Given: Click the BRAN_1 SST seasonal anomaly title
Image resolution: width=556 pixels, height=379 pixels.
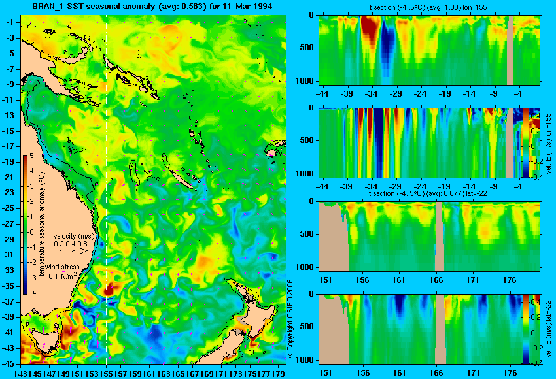Looking at the screenshot, I should [x=152, y=7].
